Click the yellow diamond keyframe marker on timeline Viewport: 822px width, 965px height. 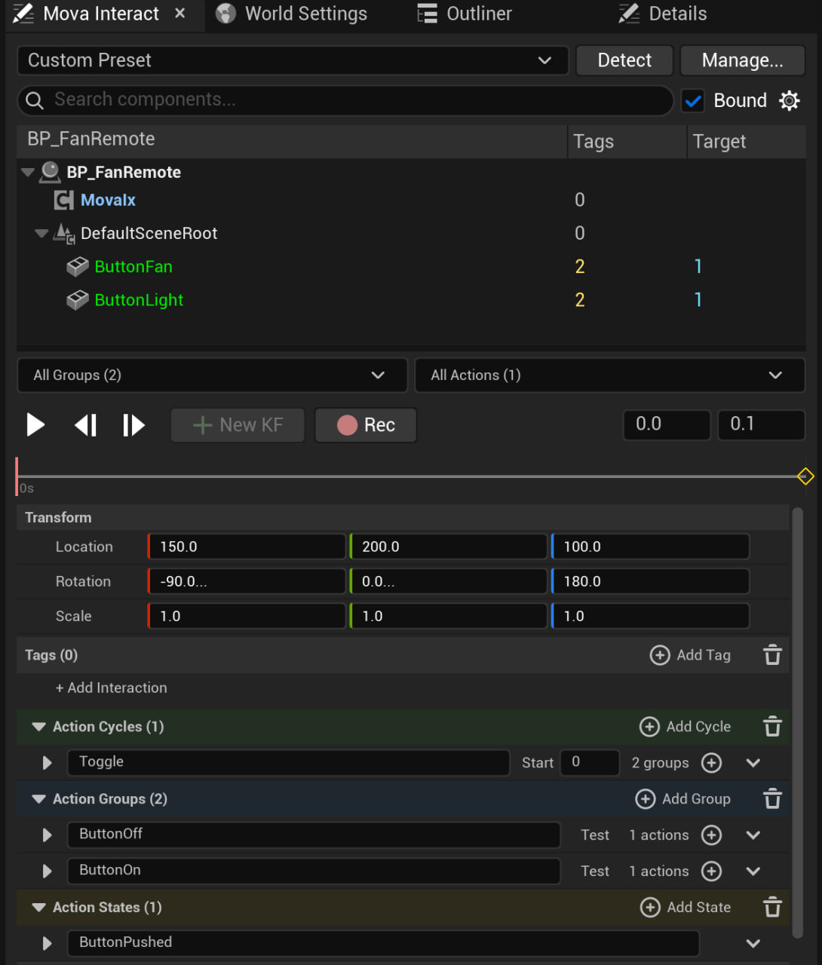805,476
